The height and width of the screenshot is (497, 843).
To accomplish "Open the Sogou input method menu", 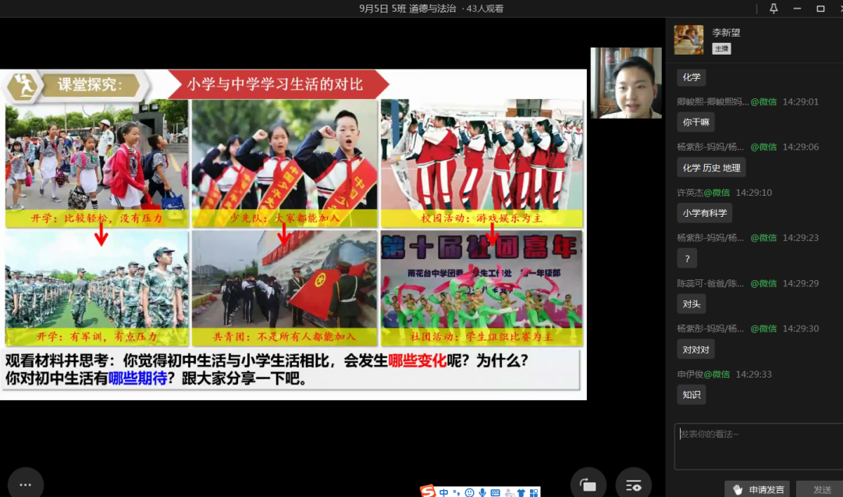I will click(x=428, y=492).
